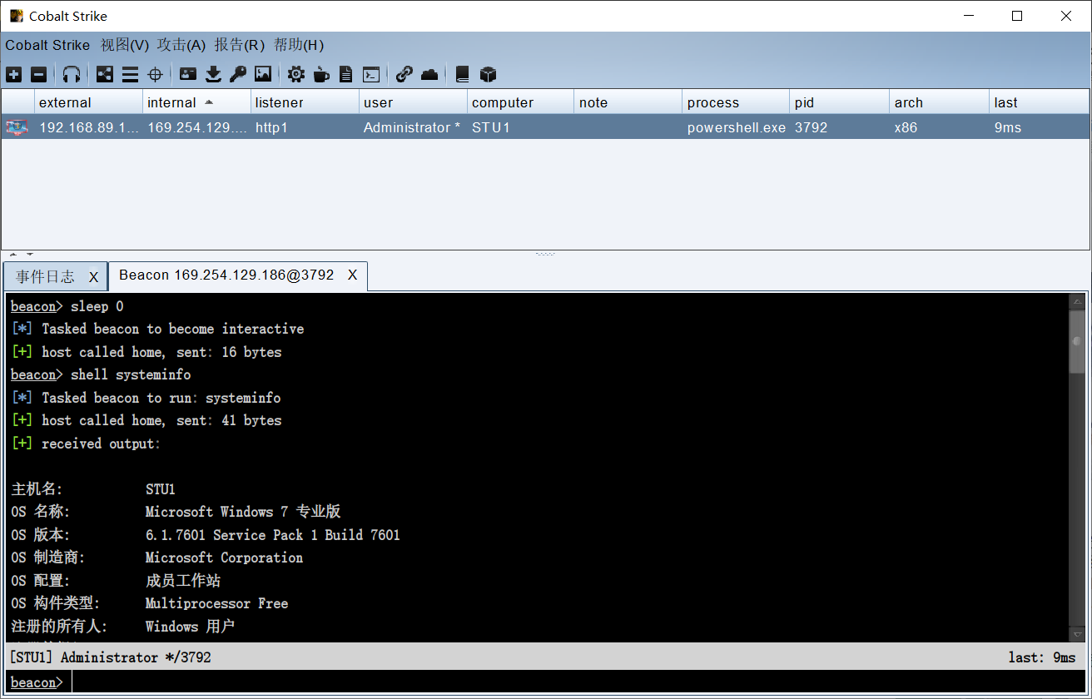
Task: Select the Beacon 169.254.129.186@3792 tab
Action: pos(226,275)
